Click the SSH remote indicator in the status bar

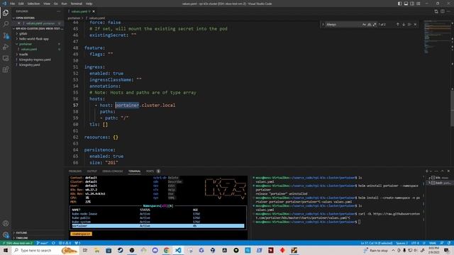click(x=17, y=243)
